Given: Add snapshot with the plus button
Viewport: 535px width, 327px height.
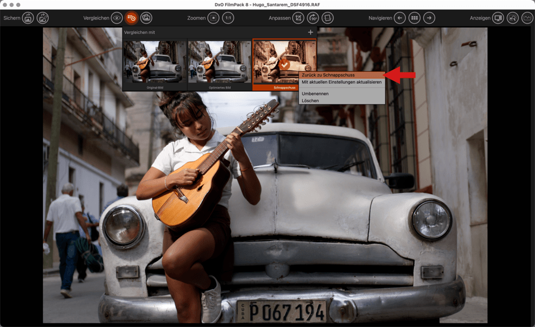Looking at the screenshot, I should tap(310, 32).
